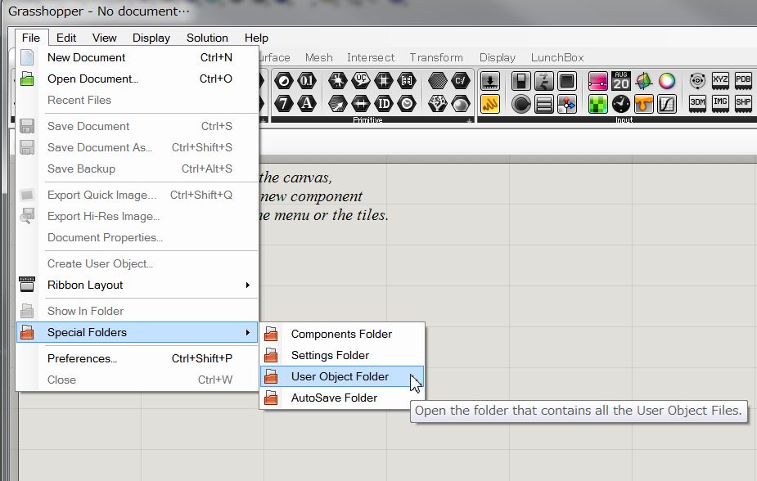Image resolution: width=757 pixels, height=481 pixels.
Task: Switch to the Display ribbon tab
Action: pos(498,57)
